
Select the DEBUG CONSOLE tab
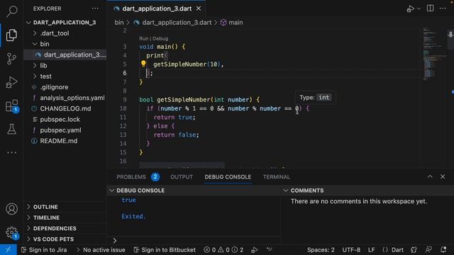point(228,177)
